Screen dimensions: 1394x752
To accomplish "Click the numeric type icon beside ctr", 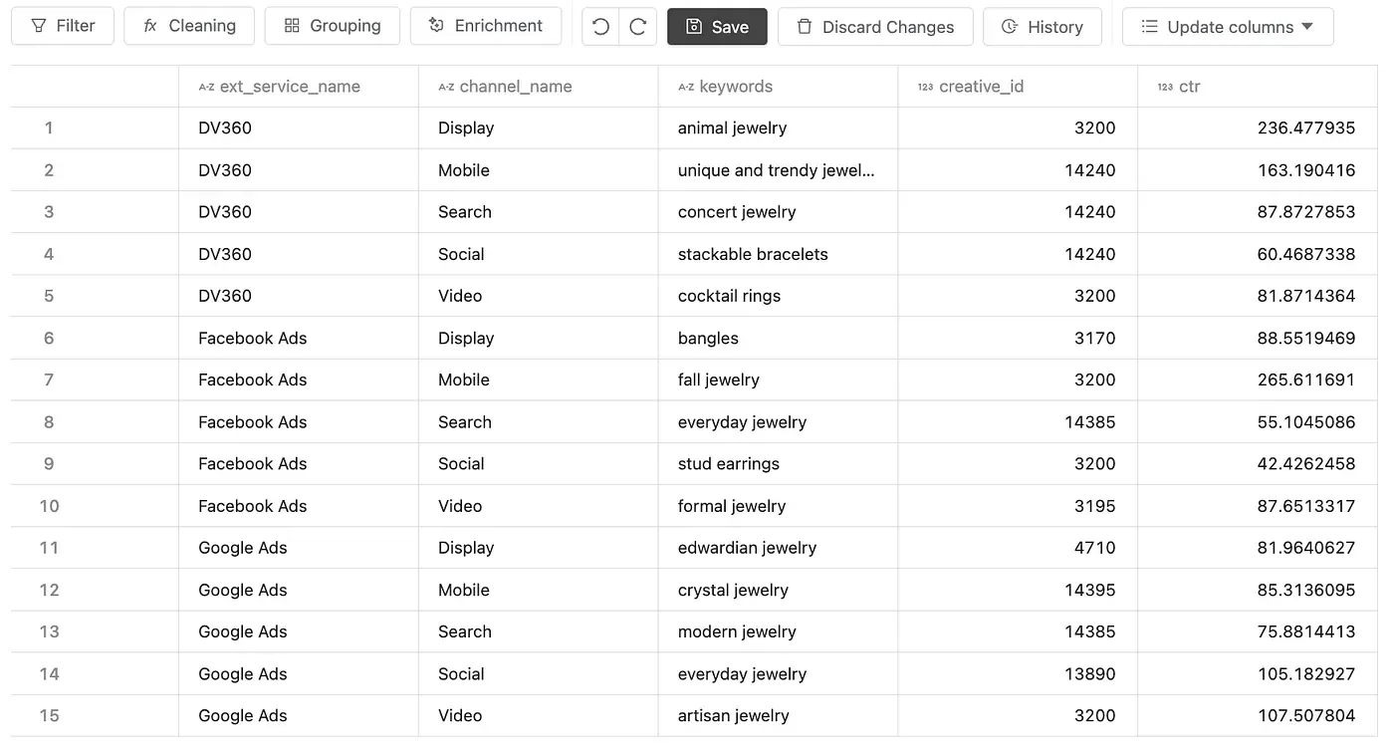I will coord(1165,87).
